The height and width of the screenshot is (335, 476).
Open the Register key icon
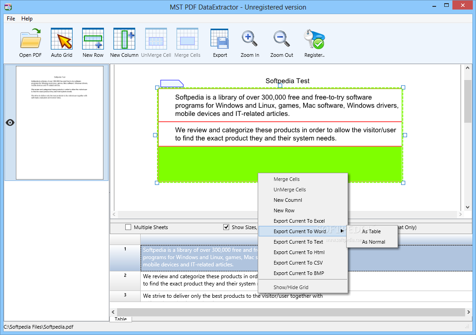pos(314,39)
